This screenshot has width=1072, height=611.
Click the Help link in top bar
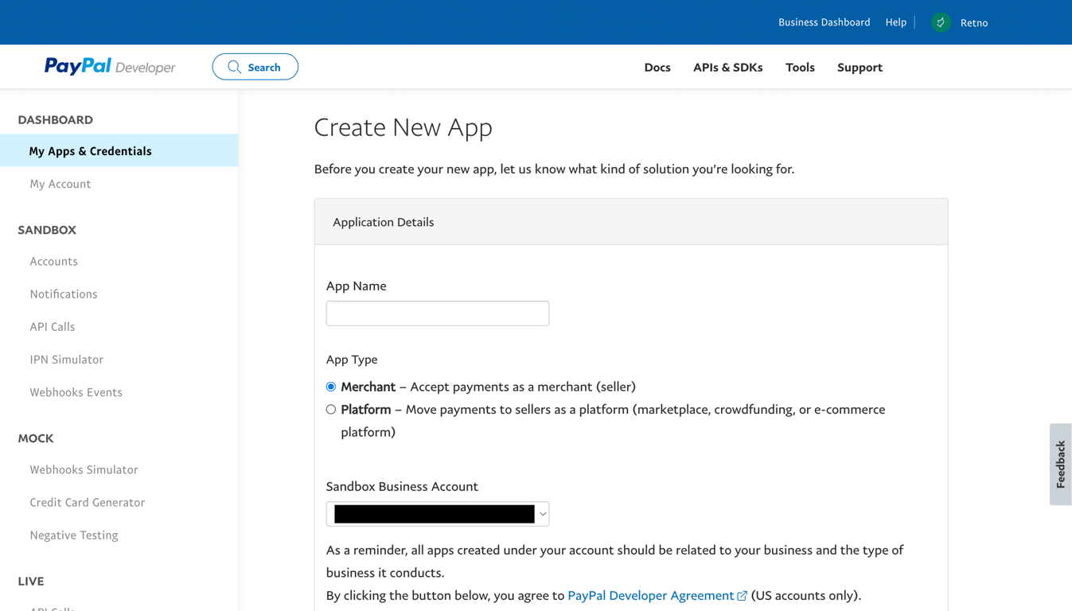[895, 22]
